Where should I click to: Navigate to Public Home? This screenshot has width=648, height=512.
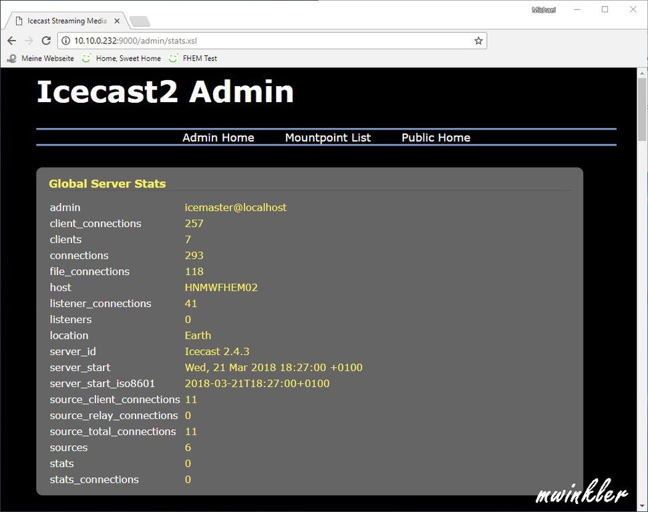pos(436,138)
